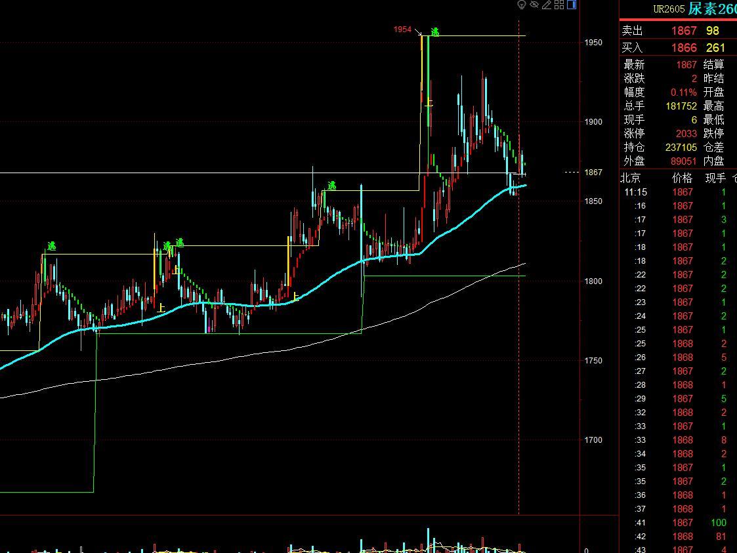Viewport: 737px width, 553px height.
Task: Click the green 逃 marker beside 1954 peak
Action: pyautogui.click(x=435, y=32)
